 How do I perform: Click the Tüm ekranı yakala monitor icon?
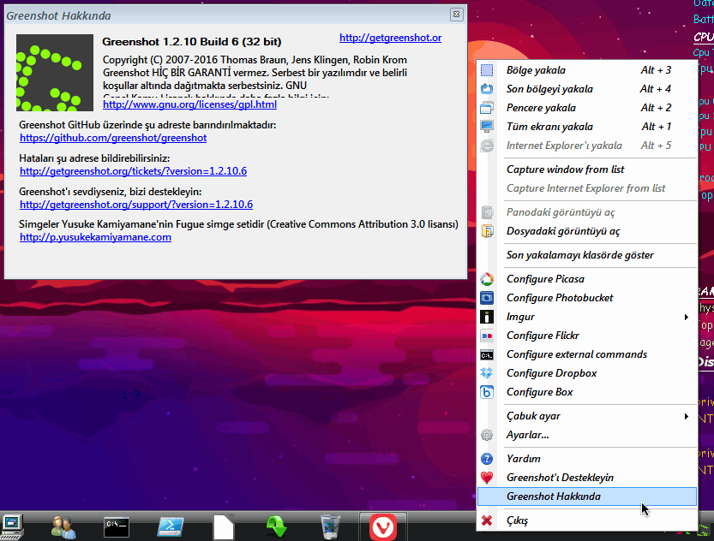click(x=487, y=127)
